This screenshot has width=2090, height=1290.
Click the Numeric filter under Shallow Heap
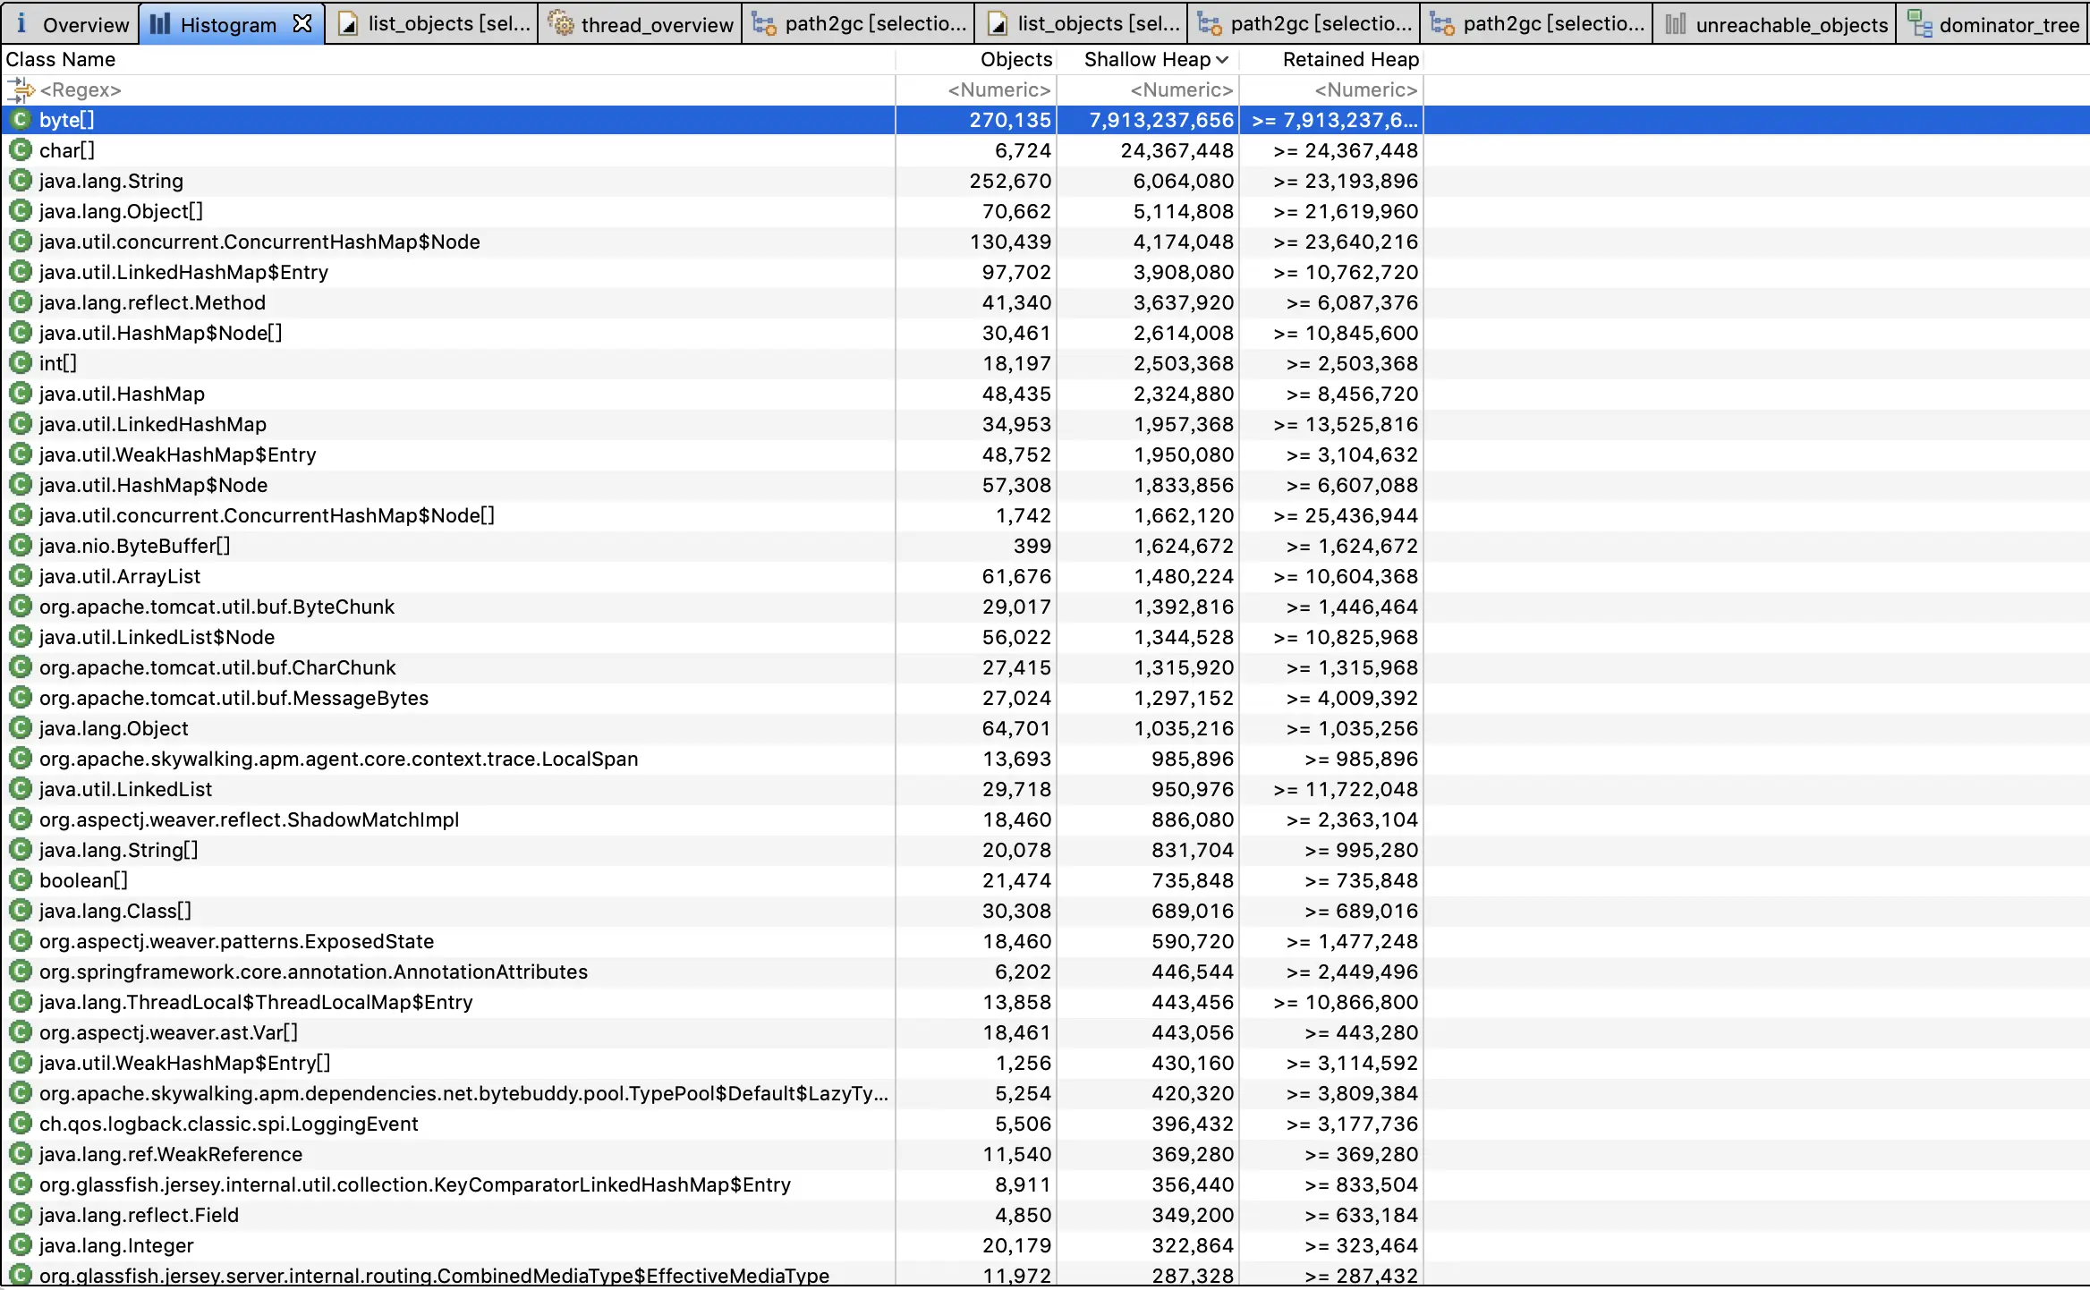pos(1181,90)
